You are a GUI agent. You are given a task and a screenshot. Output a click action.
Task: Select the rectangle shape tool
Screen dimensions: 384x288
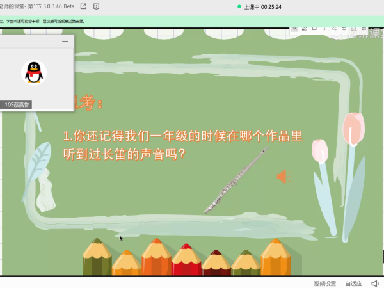[315, 28]
